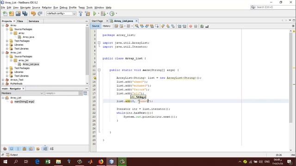
Task: Toggle Sort by Source in Navigator
Action: coord(52,148)
